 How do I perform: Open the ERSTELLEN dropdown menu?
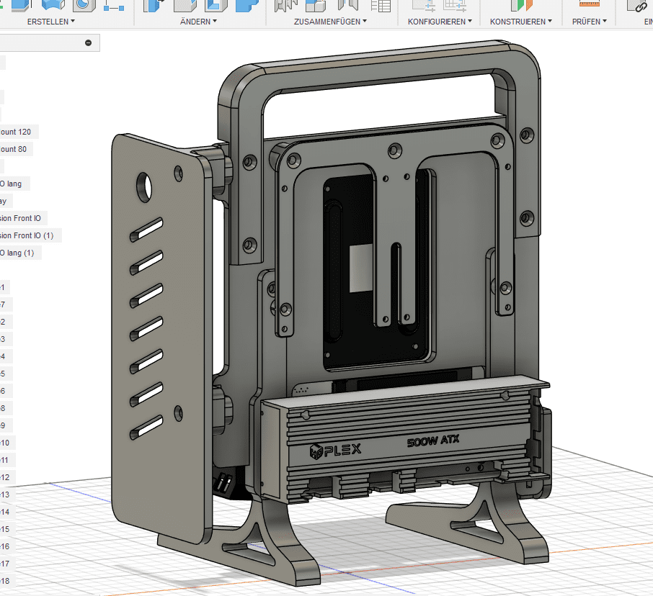point(50,22)
